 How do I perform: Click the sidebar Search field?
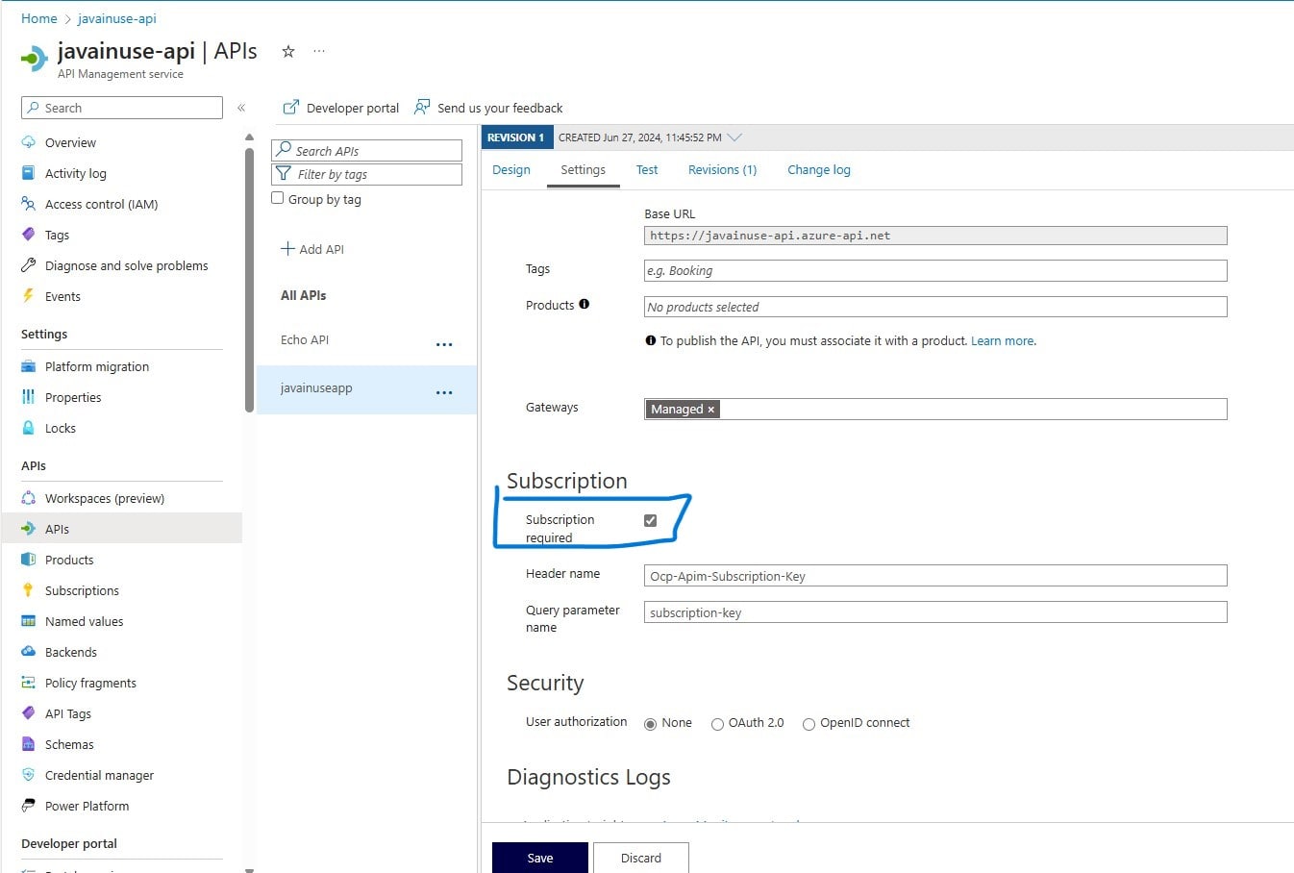[122, 108]
